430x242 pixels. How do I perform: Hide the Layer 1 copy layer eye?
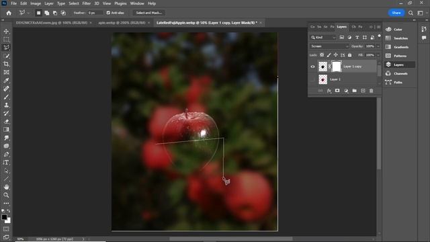312,67
